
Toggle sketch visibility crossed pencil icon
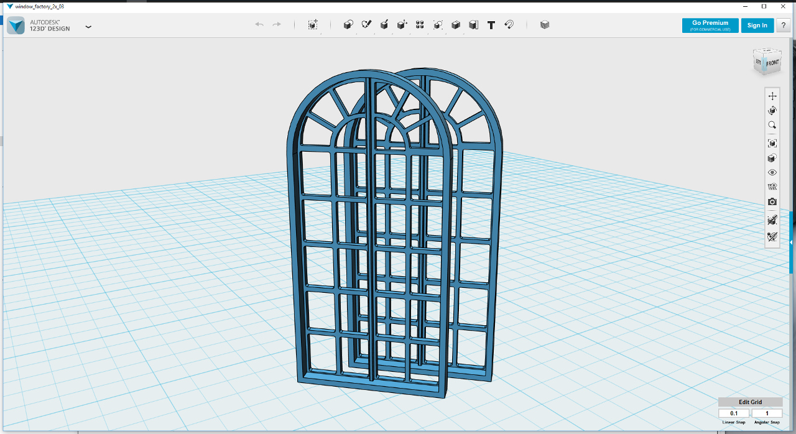(772, 236)
